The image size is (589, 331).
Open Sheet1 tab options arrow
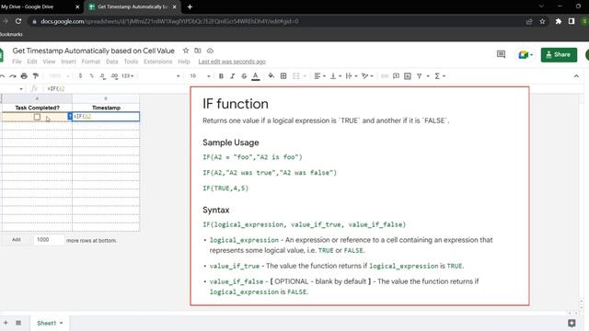coord(62,323)
